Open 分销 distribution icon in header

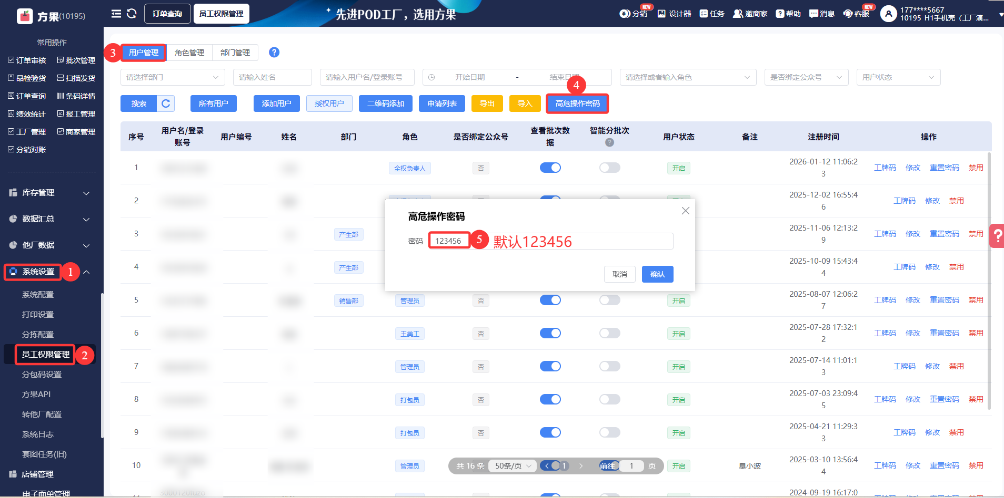[x=634, y=14]
